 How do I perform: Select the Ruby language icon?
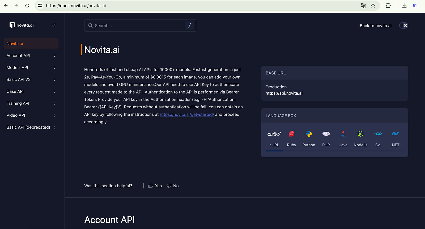(x=291, y=134)
